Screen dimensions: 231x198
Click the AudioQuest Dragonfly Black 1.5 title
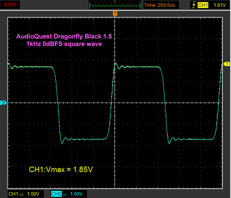pyautogui.click(x=64, y=36)
